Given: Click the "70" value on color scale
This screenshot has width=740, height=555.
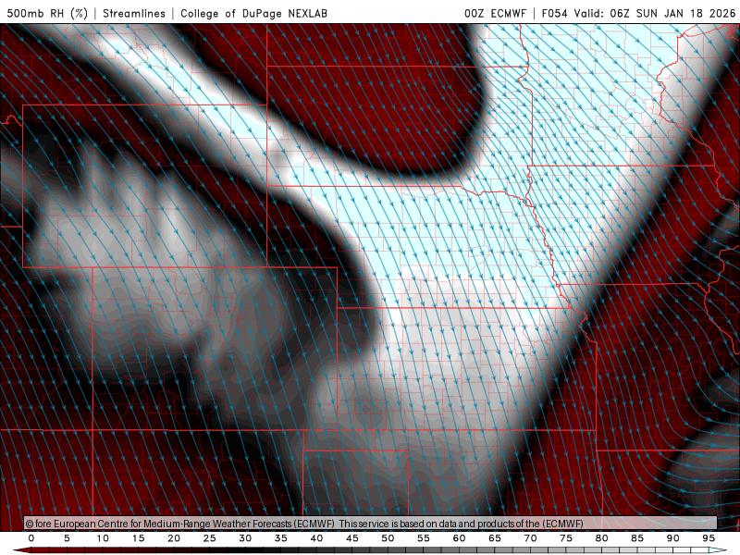Looking at the screenshot, I should tap(530, 538).
